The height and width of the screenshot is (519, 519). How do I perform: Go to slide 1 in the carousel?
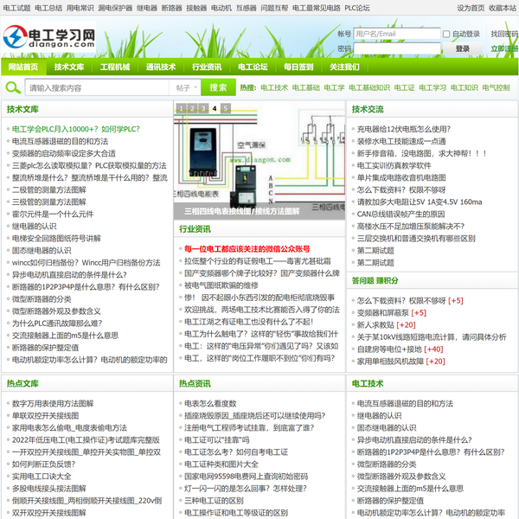point(181,109)
